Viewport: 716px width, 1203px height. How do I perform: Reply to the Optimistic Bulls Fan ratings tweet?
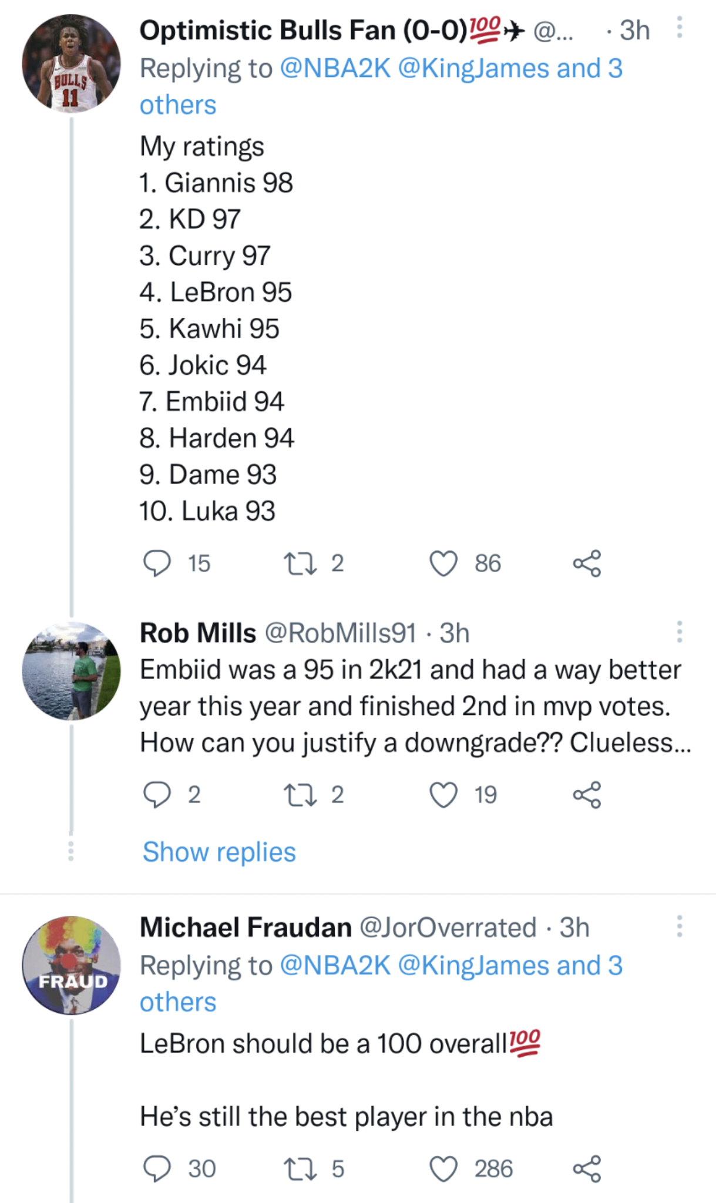(x=157, y=563)
